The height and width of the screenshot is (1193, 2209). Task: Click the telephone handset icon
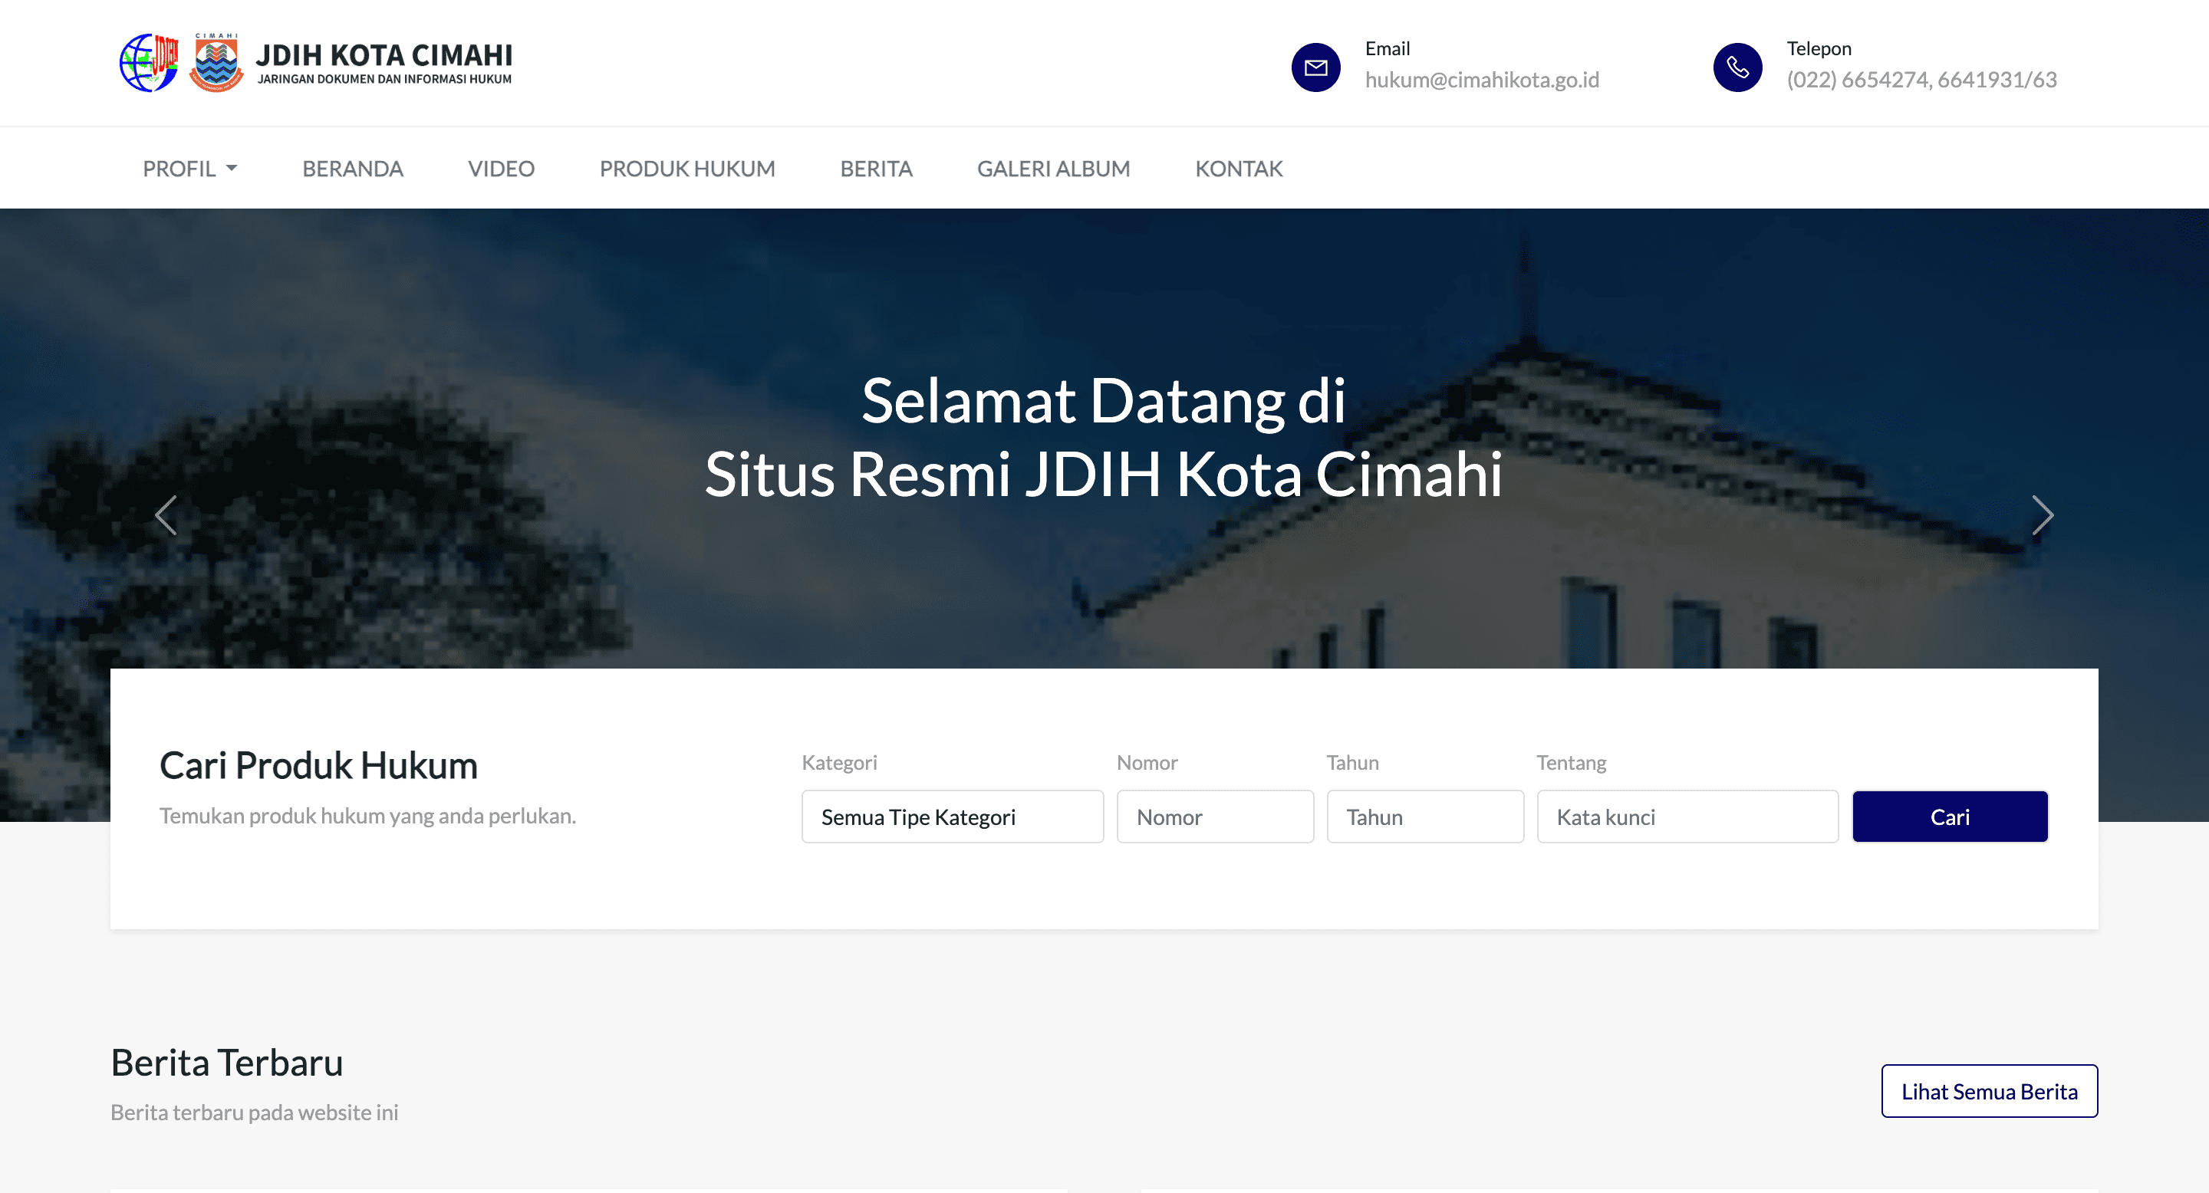click(x=1737, y=67)
